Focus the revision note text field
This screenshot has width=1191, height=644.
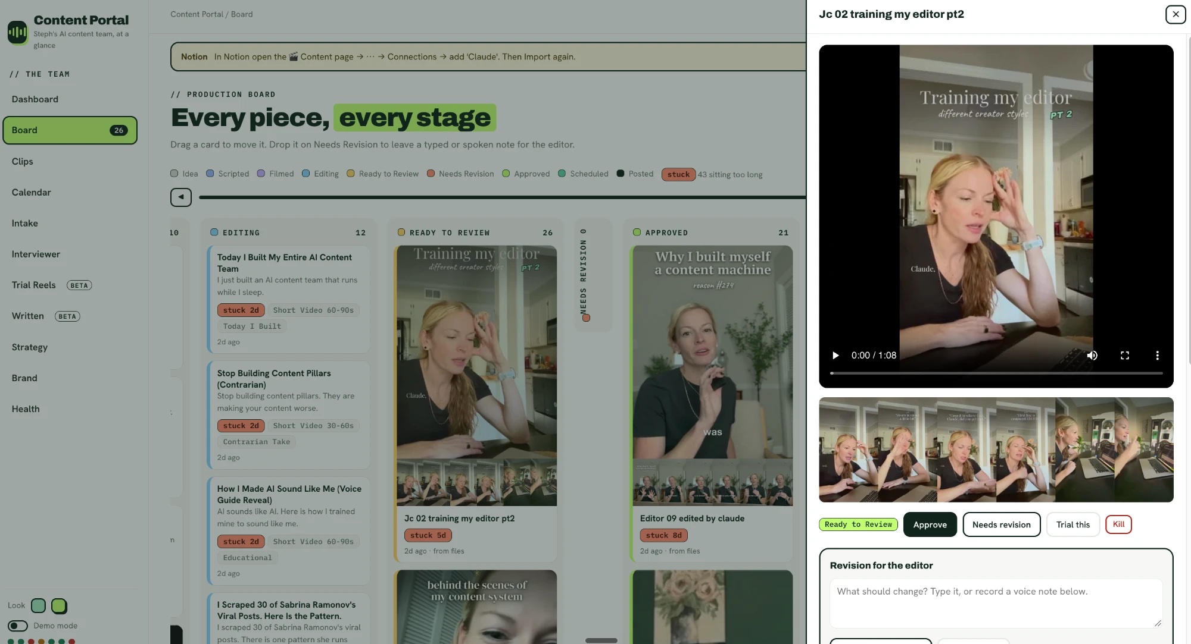tap(996, 603)
